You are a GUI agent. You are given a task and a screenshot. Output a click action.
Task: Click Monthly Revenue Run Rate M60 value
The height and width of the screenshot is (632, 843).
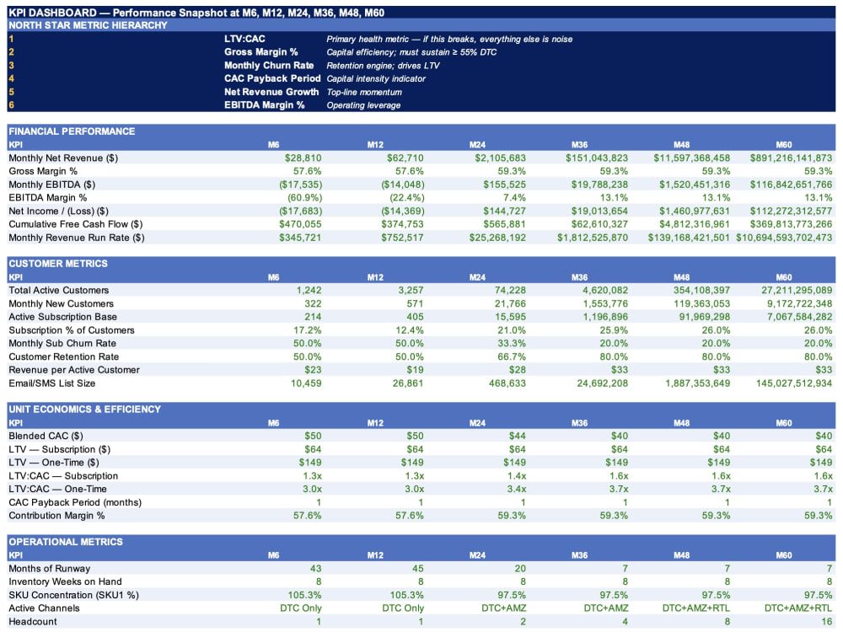point(784,238)
